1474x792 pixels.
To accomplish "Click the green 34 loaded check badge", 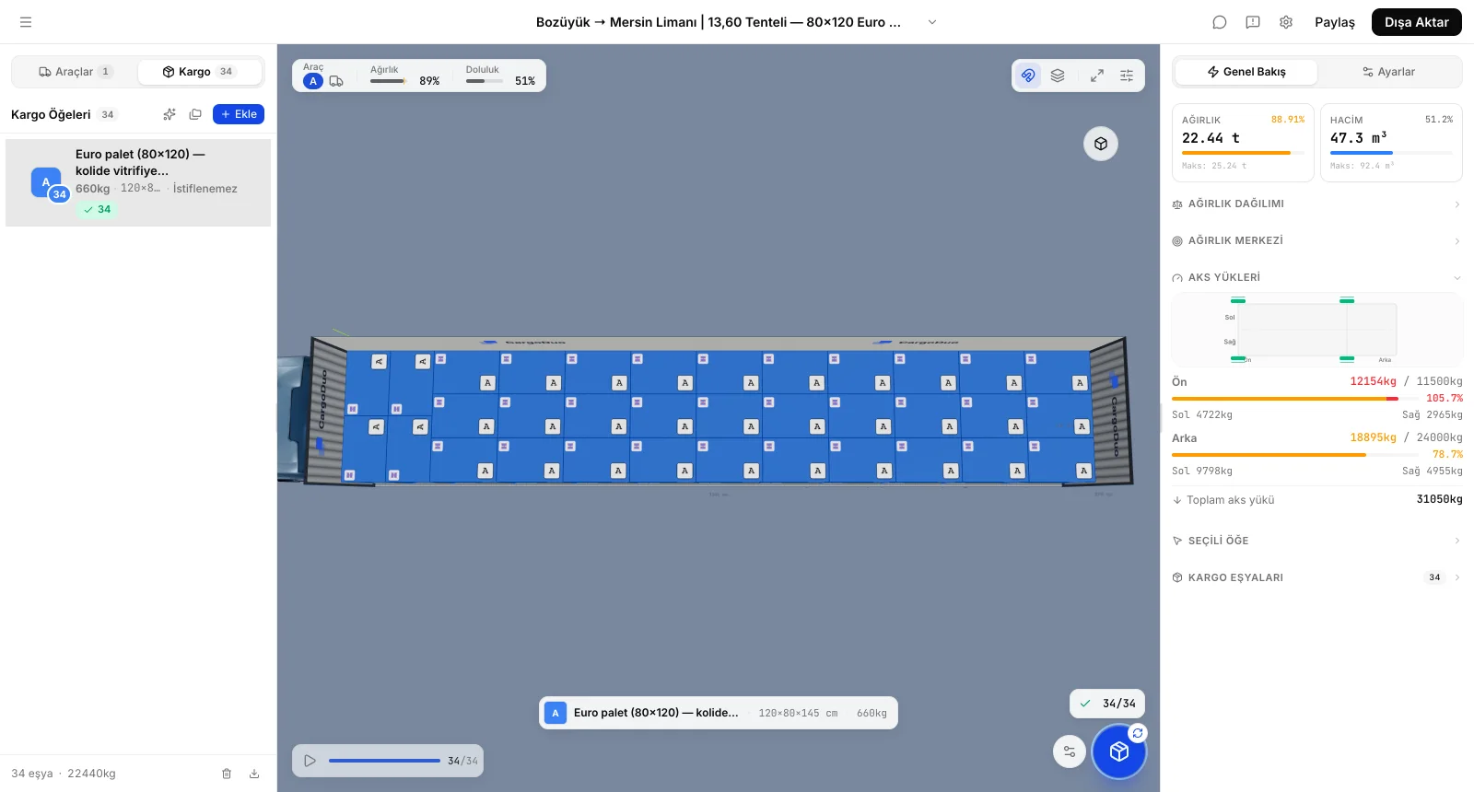I will click(x=97, y=210).
